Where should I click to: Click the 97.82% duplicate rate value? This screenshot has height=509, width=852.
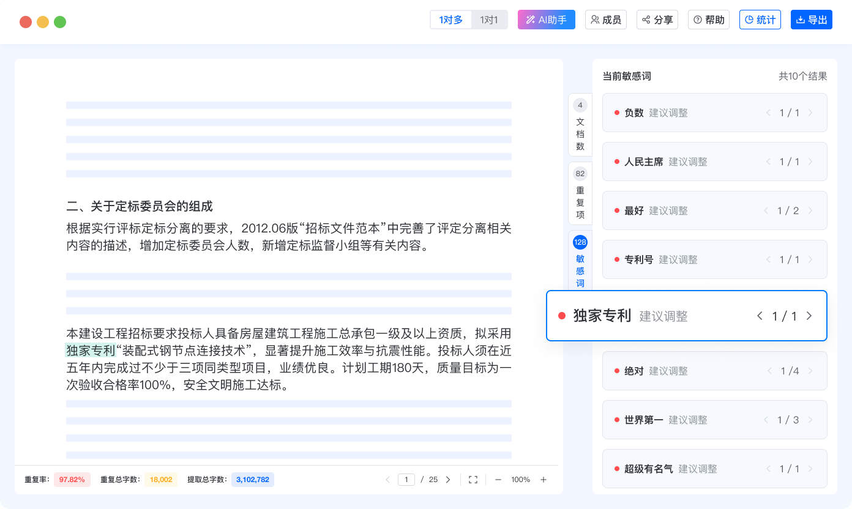click(x=72, y=480)
